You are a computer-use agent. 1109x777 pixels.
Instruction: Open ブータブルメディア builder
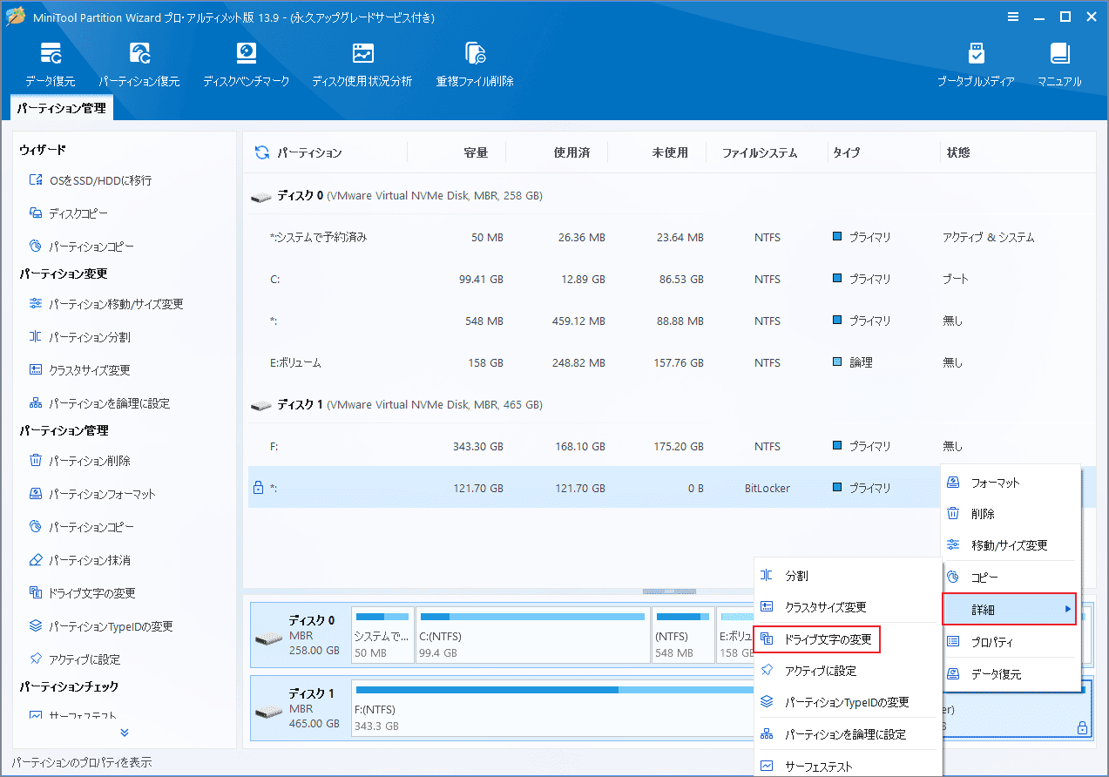point(976,64)
